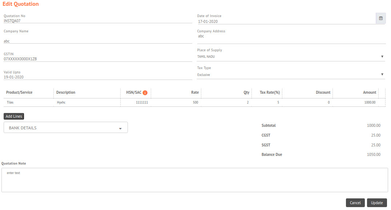Select the Tiles product cell
391x210 pixels.
28,102
